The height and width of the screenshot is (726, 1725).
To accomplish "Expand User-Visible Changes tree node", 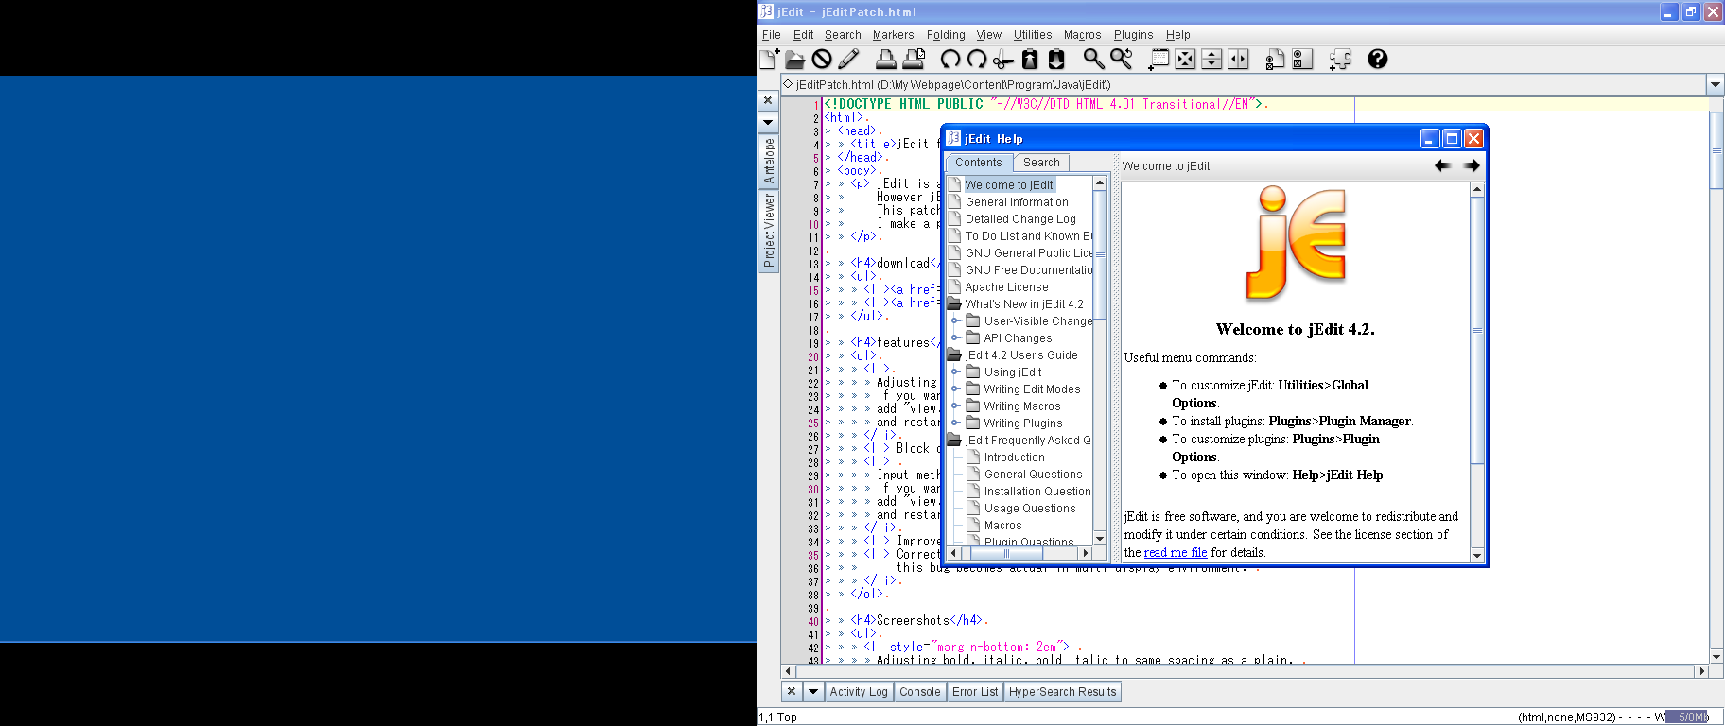I will (x=956, y=320).
